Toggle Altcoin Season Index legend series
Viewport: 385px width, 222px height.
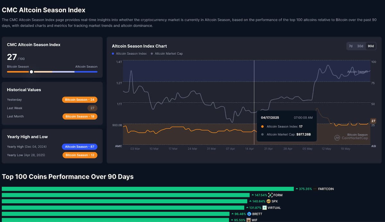click(129, 54)
